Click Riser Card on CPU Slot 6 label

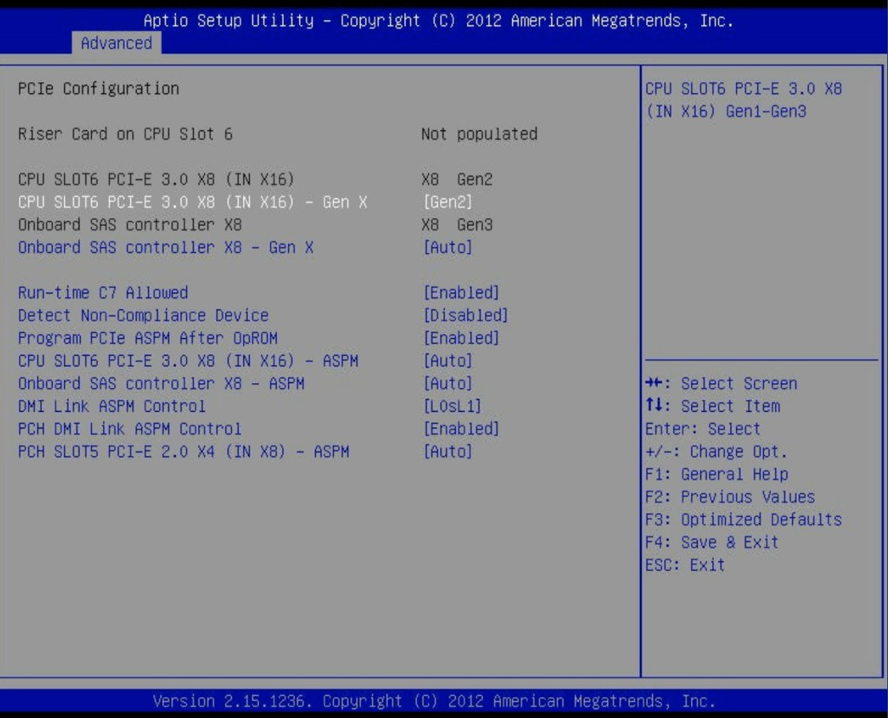[125, 134]
